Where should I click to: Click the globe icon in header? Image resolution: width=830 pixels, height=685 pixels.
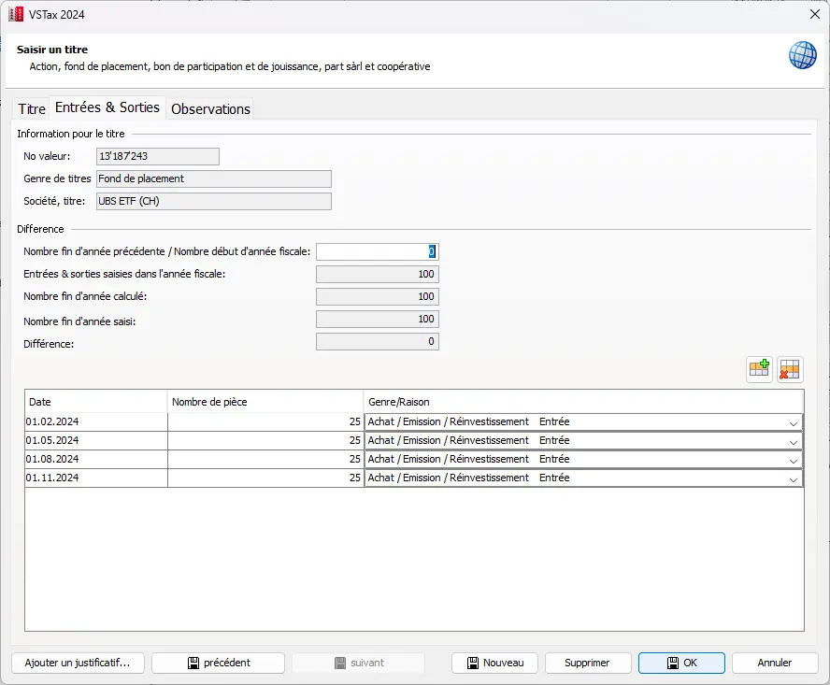click(802, 55)
